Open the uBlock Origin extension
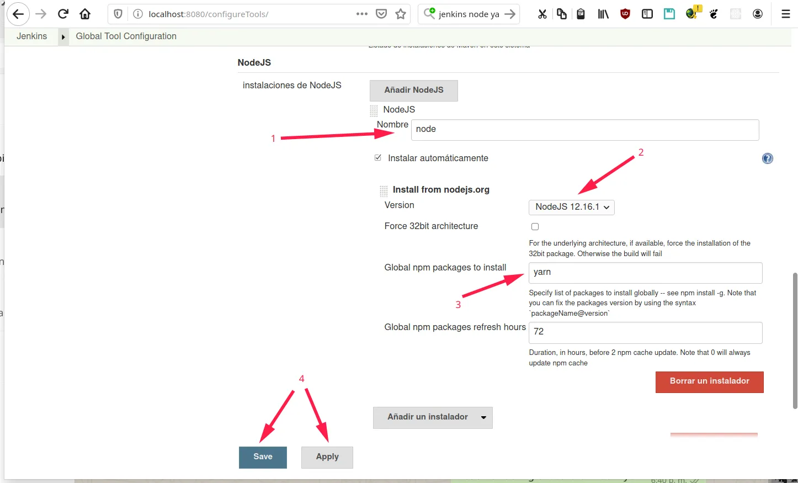 coord(625,14)
